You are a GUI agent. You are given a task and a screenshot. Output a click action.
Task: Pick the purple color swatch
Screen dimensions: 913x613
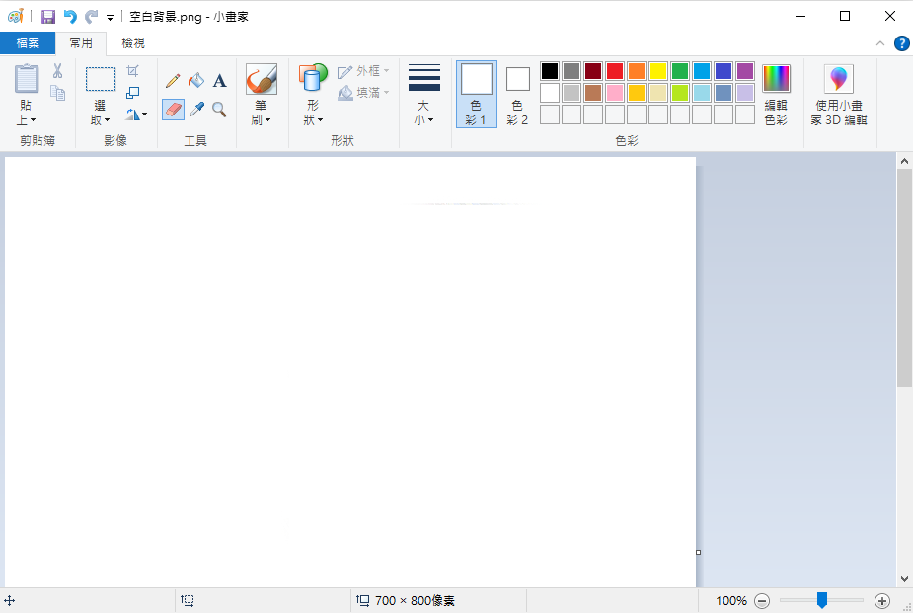click(745, 71)
